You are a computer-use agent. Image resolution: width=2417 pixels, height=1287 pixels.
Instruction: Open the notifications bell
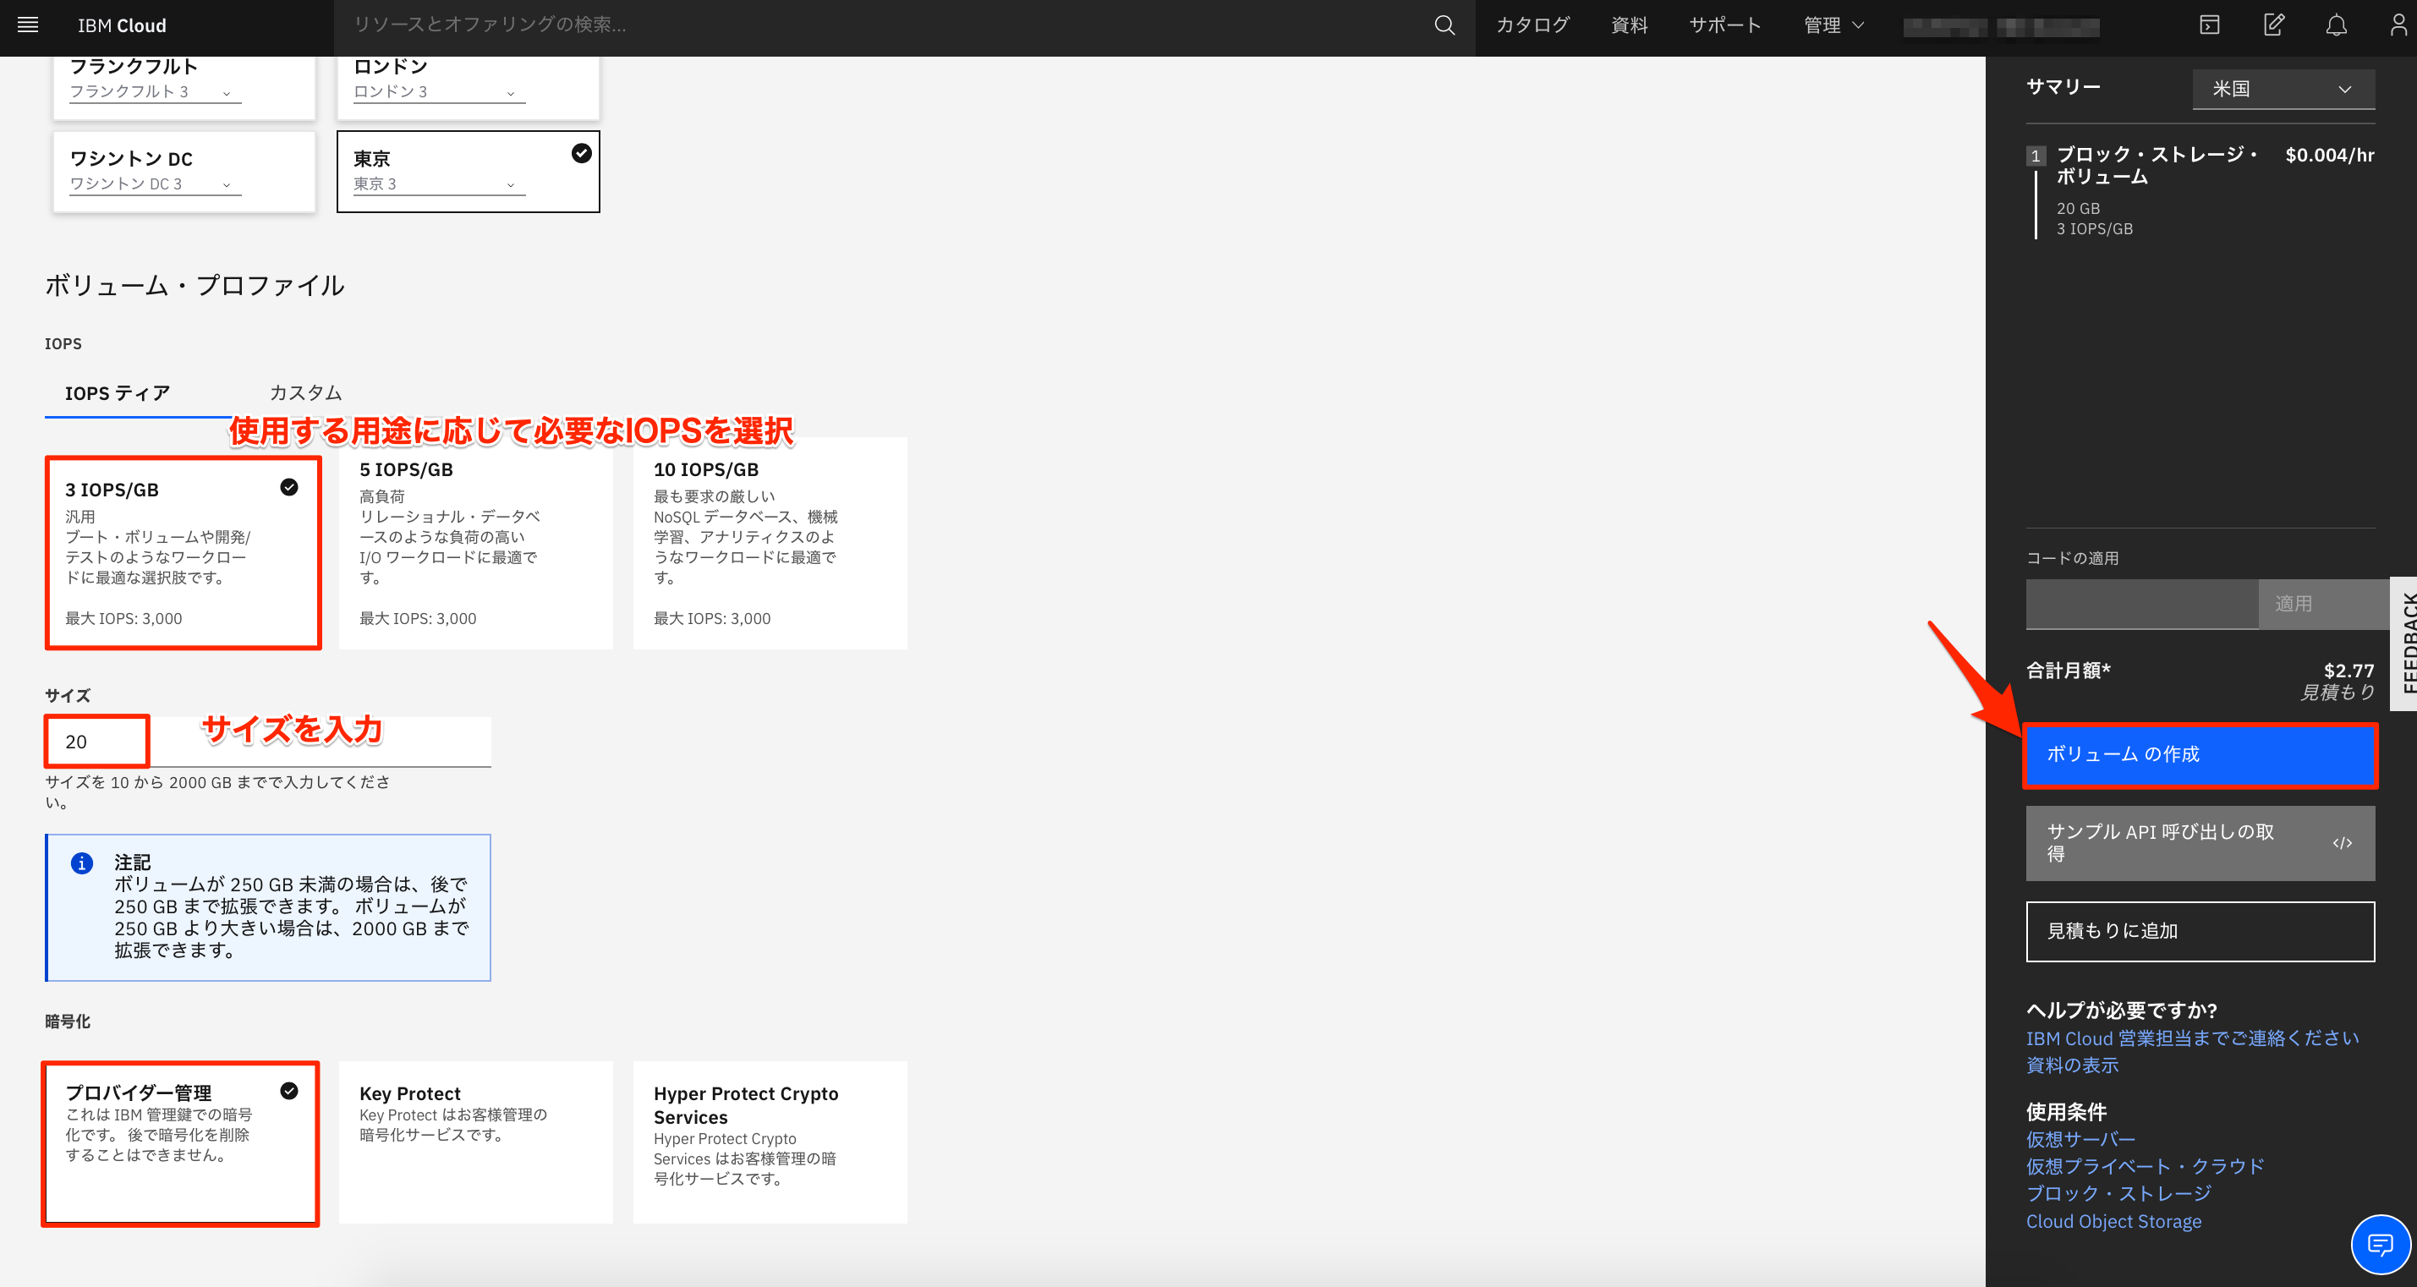coord(2335,25)
